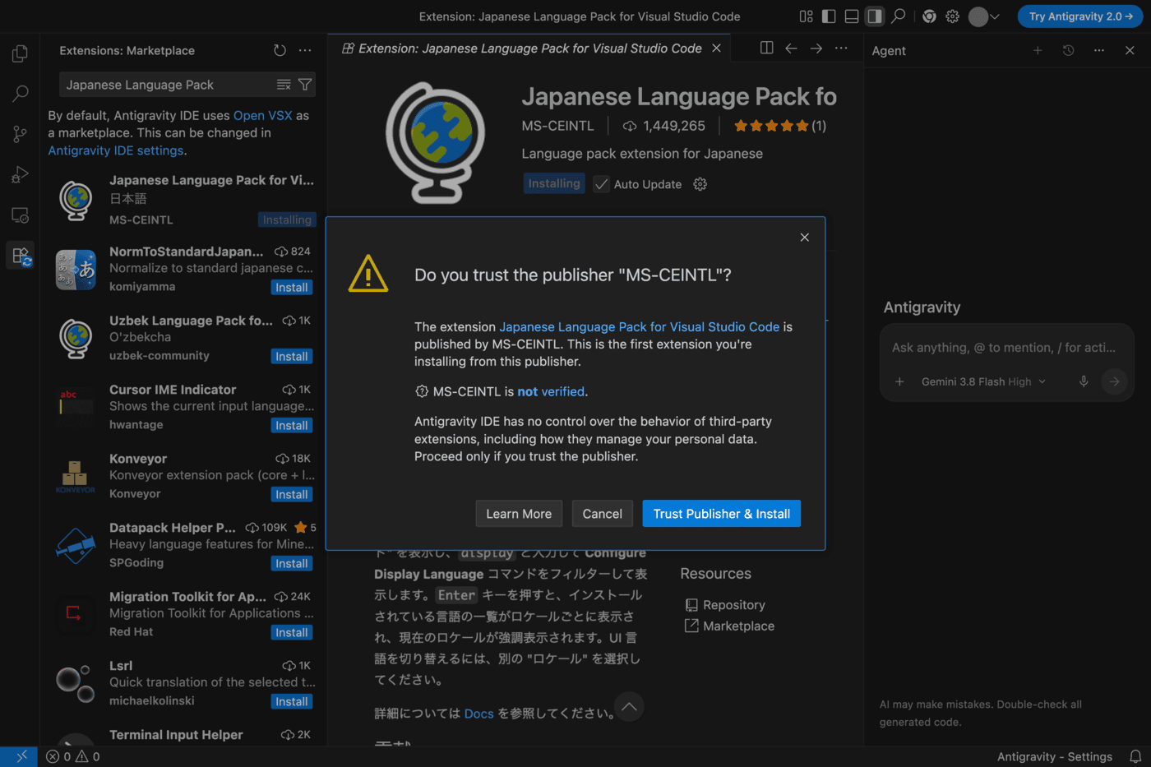Viewport: 1151px width, 767px height.
Task: Toggle the bottom panel from title bar
Action: [852, 16]
